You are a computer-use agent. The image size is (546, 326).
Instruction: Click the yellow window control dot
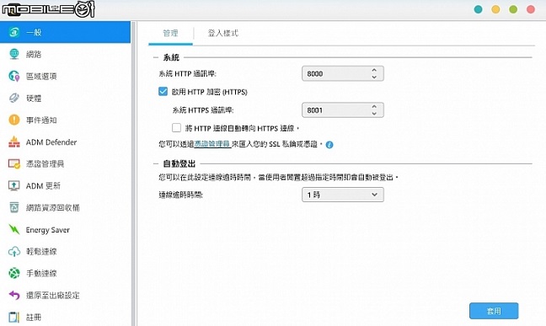click(x=495, y=9)
